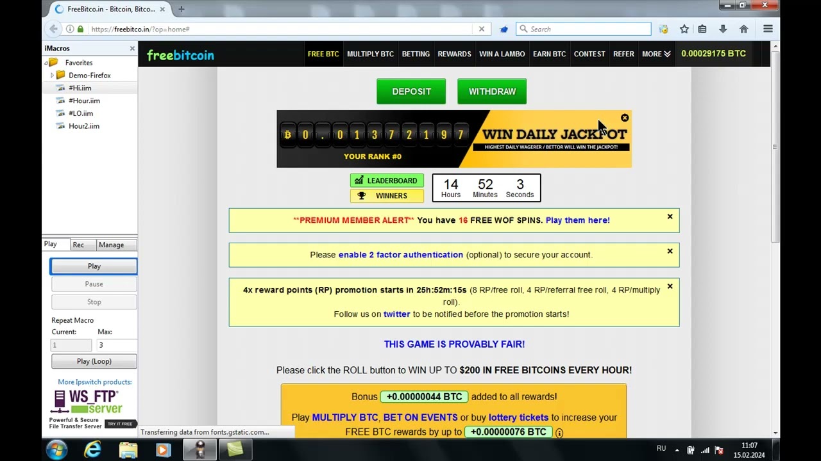
Task: Go to the Firefox home icon
Action: (743, 29)
